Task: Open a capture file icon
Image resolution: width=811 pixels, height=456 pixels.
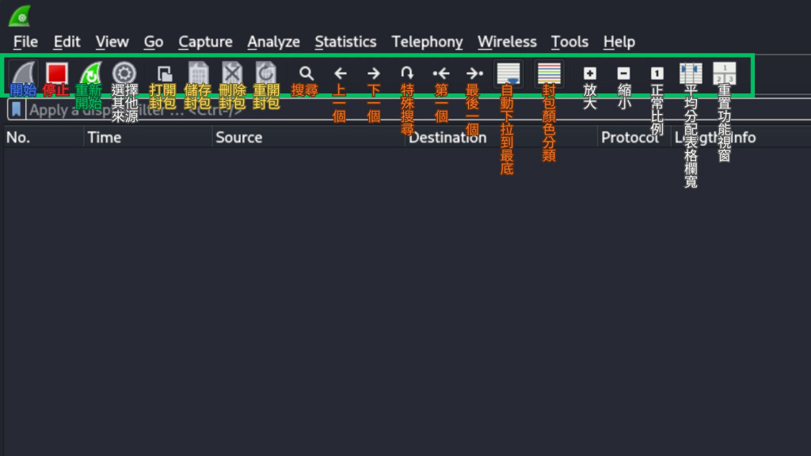Action: coord(165,74)
